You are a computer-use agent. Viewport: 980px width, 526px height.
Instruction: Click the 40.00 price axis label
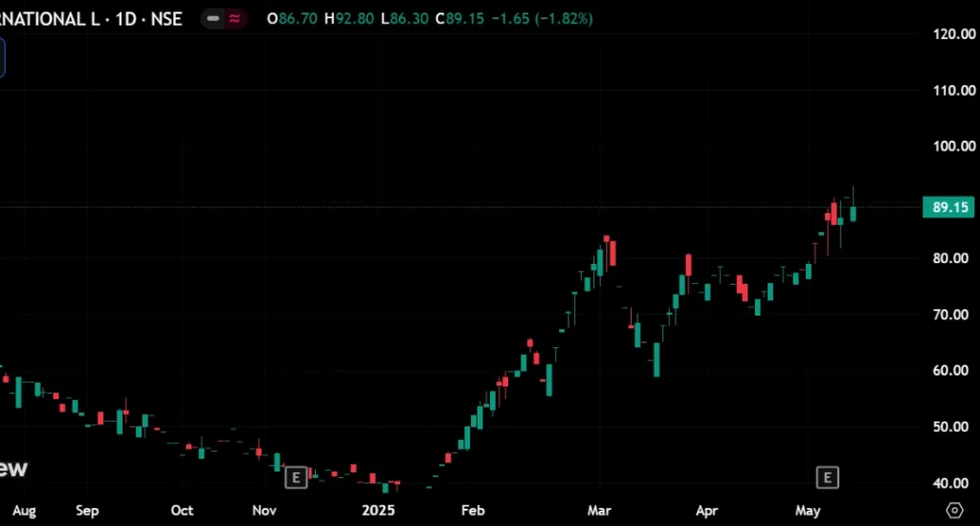point(950,483)
